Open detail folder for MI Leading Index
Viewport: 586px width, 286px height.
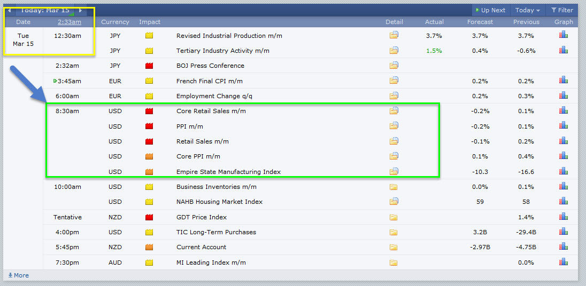(x=393, y=263)
